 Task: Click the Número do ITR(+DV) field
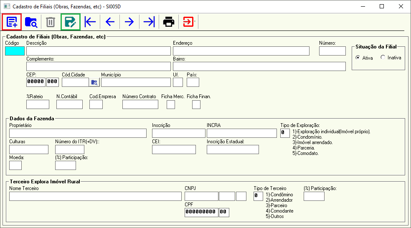tap(70, 149)
